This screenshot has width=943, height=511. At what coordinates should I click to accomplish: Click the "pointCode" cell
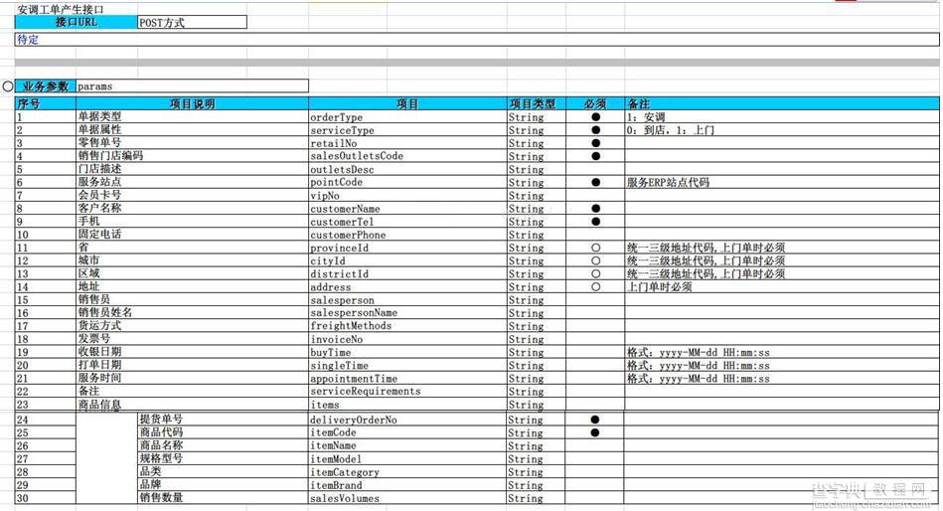[407, 182]
